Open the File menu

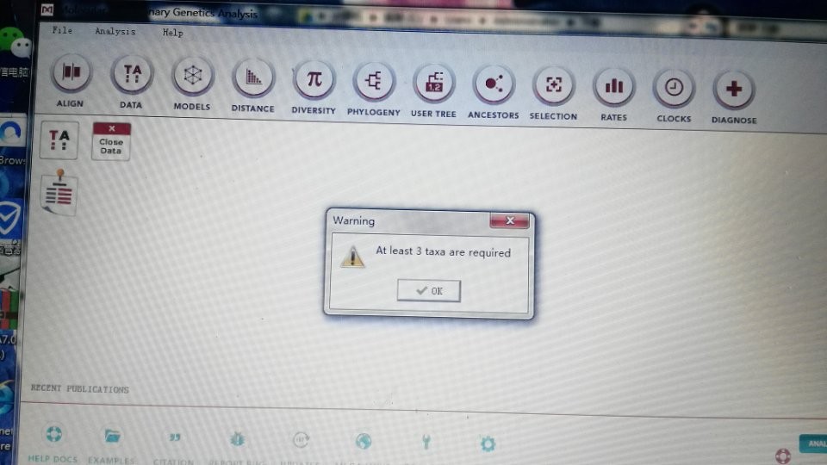pos(62,30)
